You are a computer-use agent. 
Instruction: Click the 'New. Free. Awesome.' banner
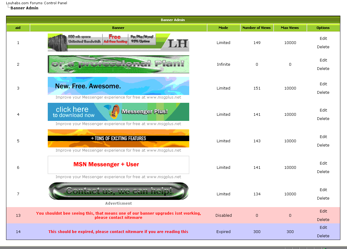tap(118, 86)
